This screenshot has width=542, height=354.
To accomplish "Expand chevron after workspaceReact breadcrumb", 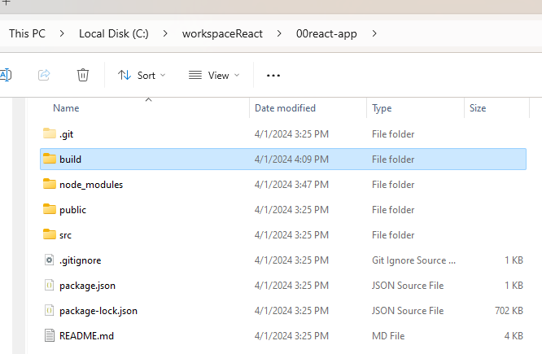I will pos(279,33).
